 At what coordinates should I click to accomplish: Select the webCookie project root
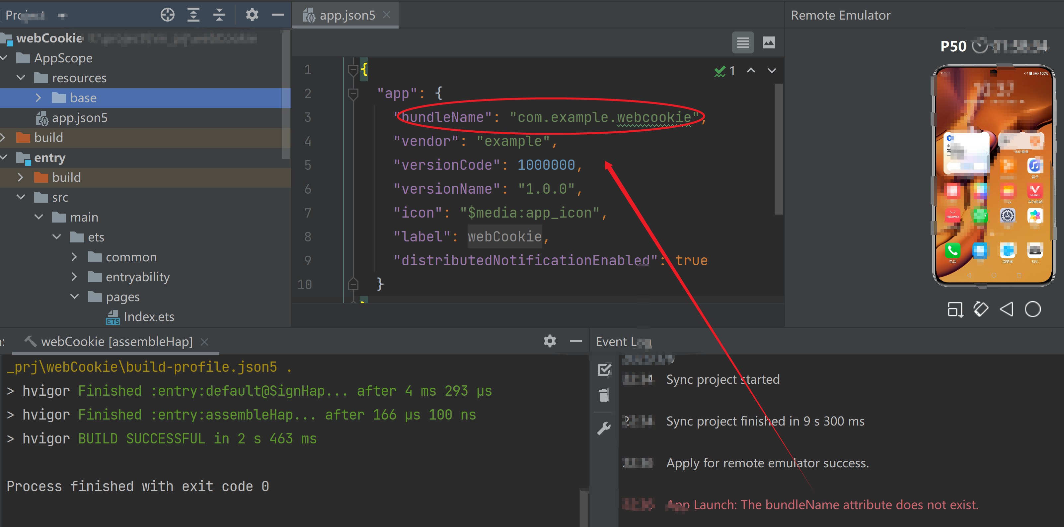[x=49, y=38]
